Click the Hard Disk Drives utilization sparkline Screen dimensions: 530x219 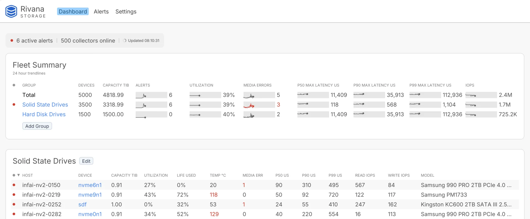pos(205,114)
